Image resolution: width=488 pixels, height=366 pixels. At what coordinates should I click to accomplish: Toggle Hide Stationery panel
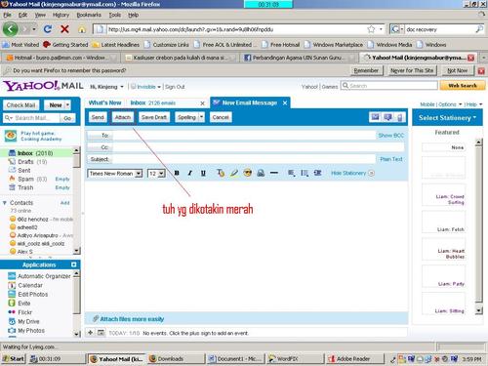352,173
